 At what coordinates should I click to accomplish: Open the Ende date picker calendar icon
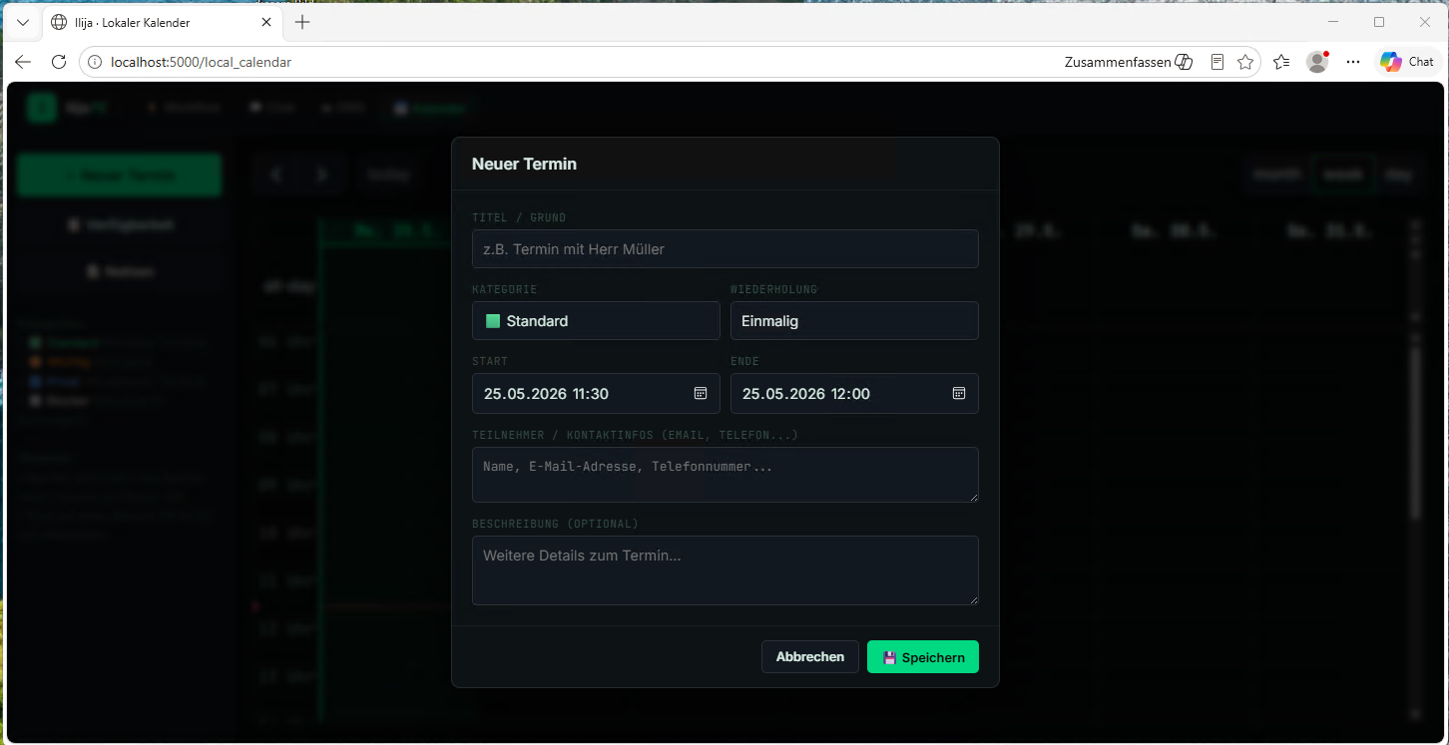click(959, 394)
